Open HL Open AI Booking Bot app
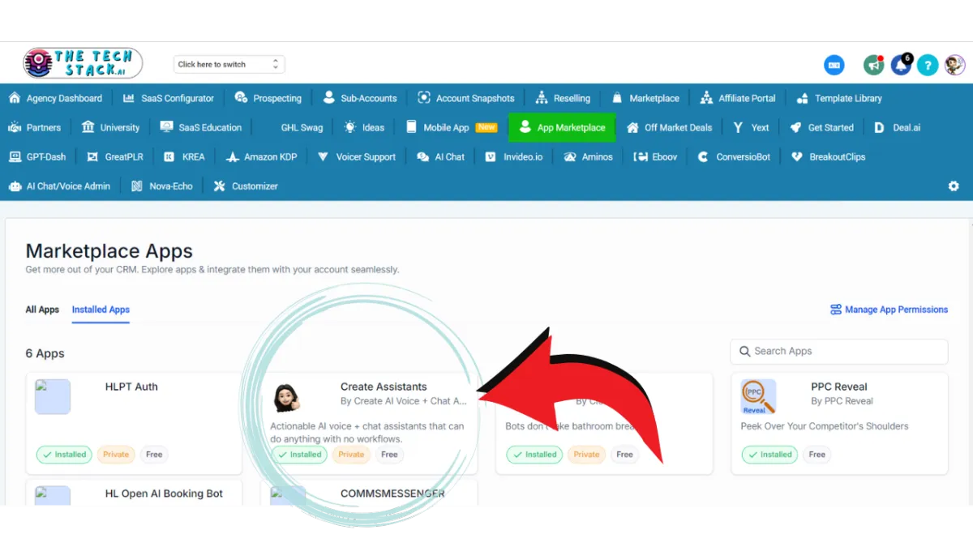The height and width of the screenshot is (547, 973). [x=164, y=494]
